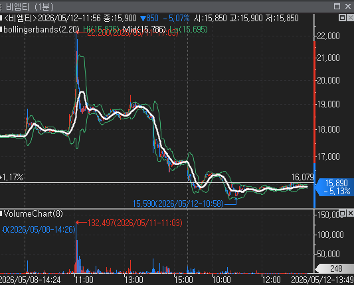Viewport: 354px width, 285px height.
Task: Close the 비엠티 chart window
Action: [348, 7]
